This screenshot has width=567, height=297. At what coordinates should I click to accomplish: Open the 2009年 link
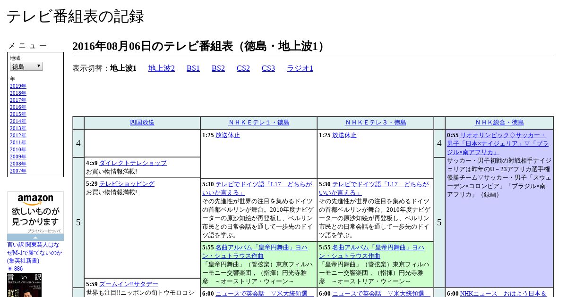18,157
